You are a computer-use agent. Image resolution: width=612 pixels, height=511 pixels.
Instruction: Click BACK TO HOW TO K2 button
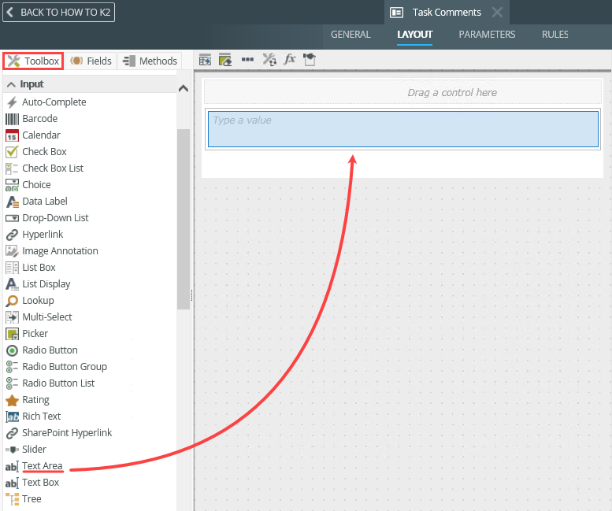(58, 12)
